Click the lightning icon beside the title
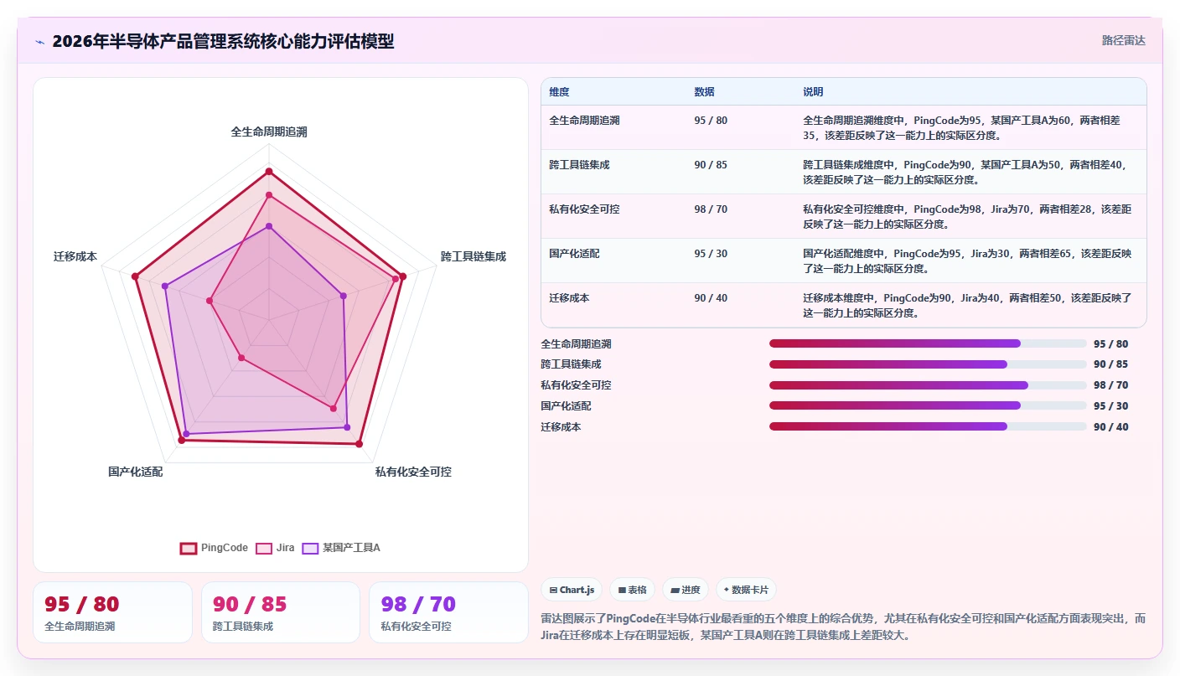The image size is (1180, 676). pyautogui.click(x=39, y=41)
